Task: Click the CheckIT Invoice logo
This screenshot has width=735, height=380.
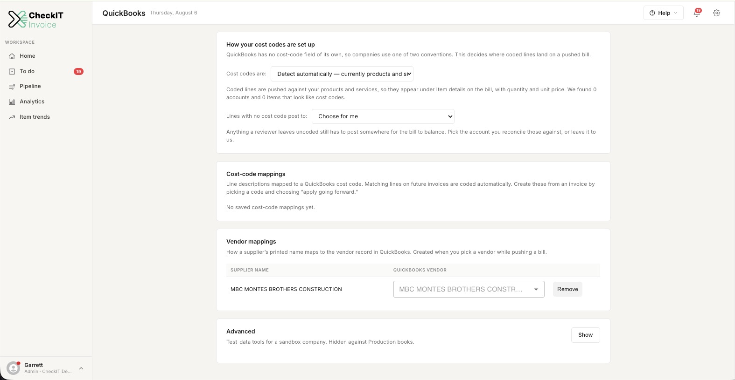Action: point(36,20)
